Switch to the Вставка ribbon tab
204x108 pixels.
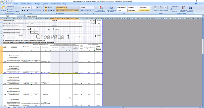pyautogui.click(x=16, y=4)
